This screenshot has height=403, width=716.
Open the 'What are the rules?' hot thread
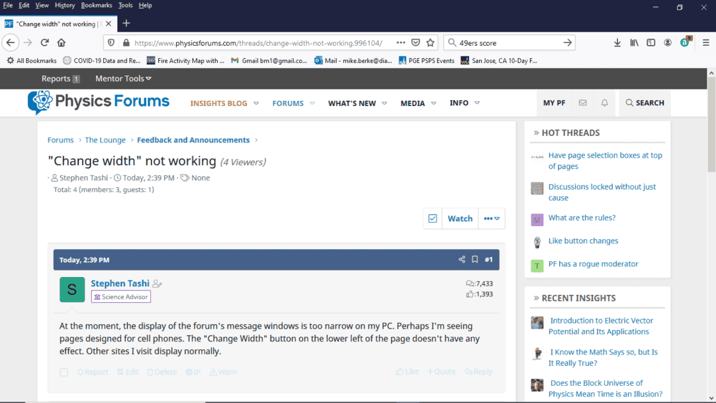(581, 218)
